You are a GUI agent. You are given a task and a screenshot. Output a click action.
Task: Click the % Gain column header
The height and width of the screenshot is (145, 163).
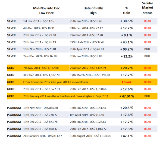click(127, 11)
